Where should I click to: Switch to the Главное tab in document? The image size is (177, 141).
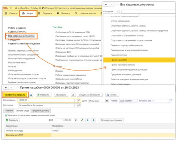pyautogui.click(x=9, y=110)
